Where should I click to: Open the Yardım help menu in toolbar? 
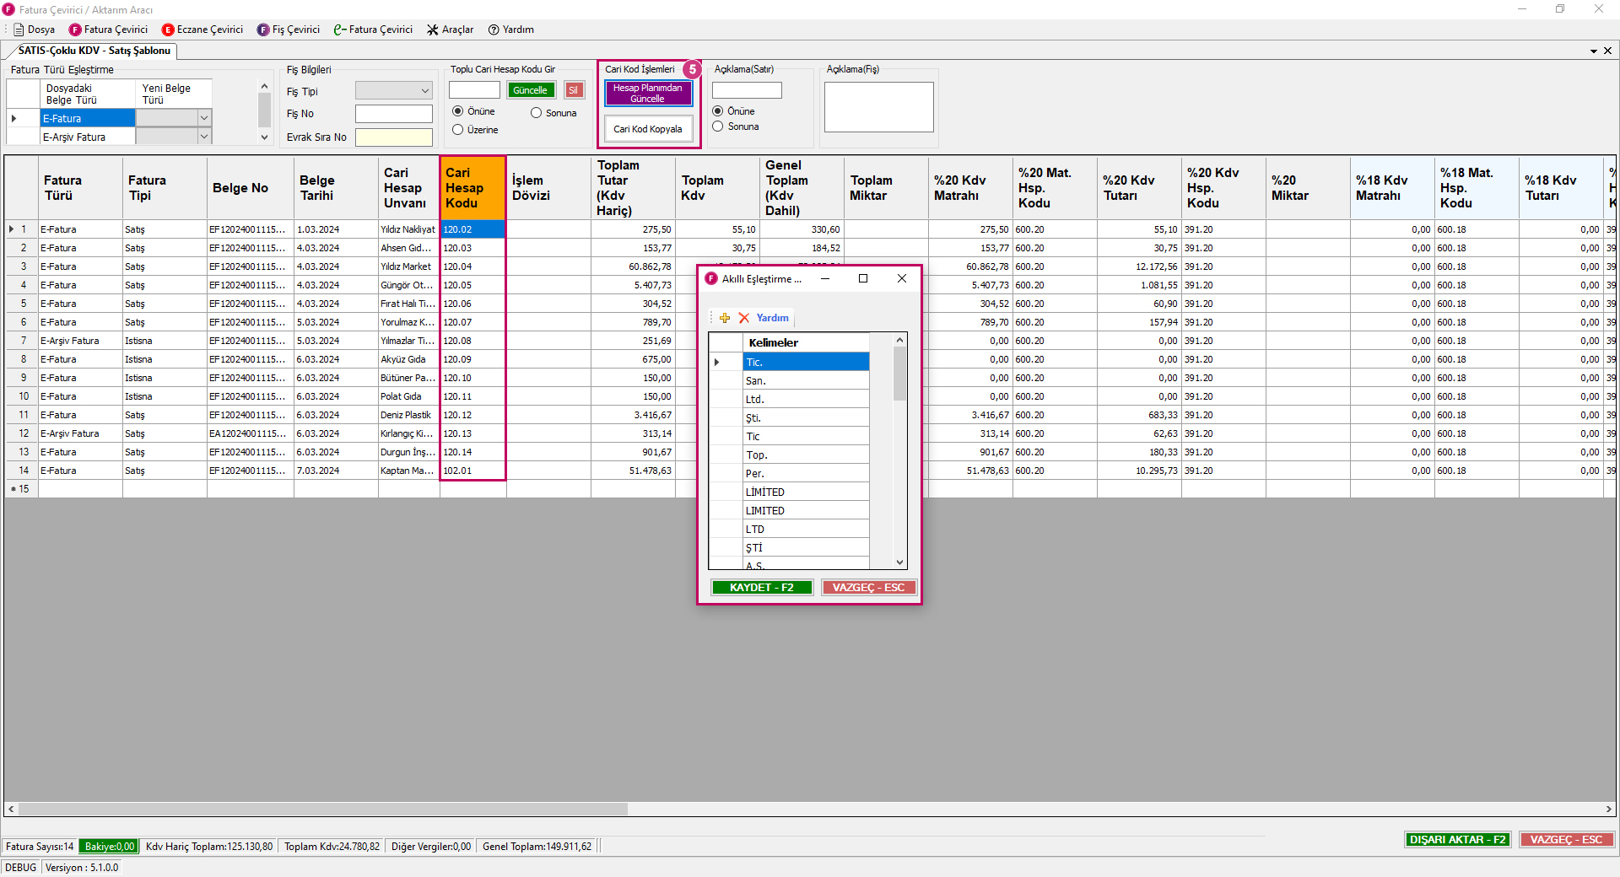pos(510,30)
